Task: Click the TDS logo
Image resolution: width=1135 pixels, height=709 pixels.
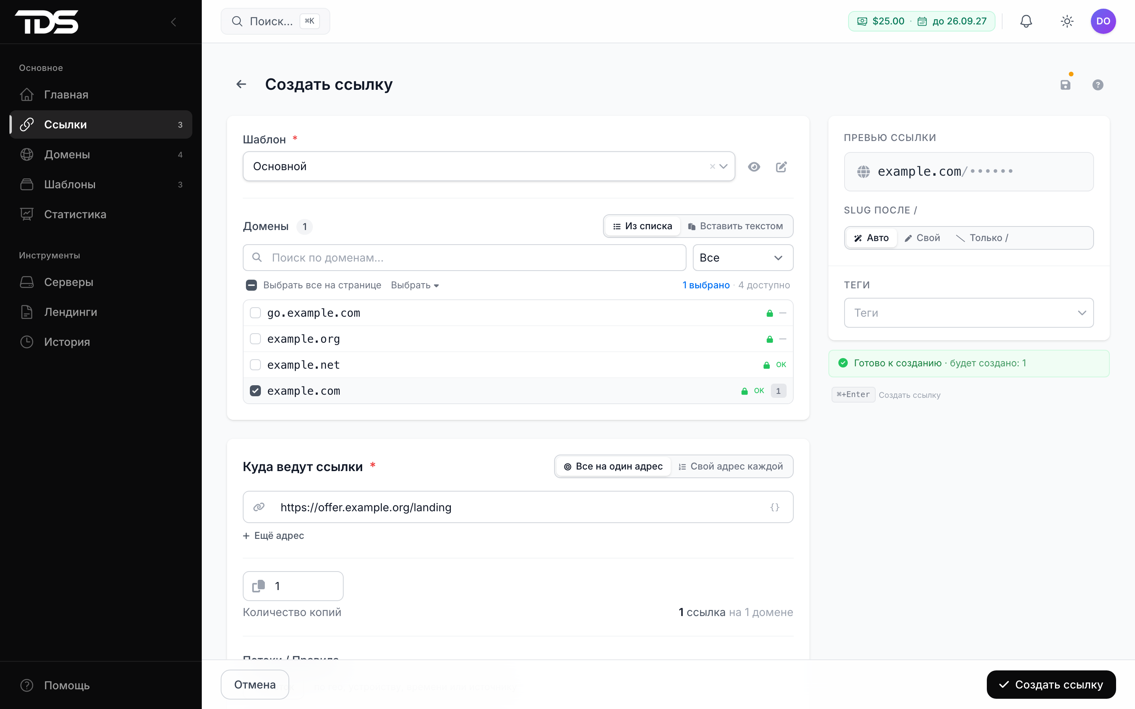Action: pyautogui.click(x=47, y=22)
